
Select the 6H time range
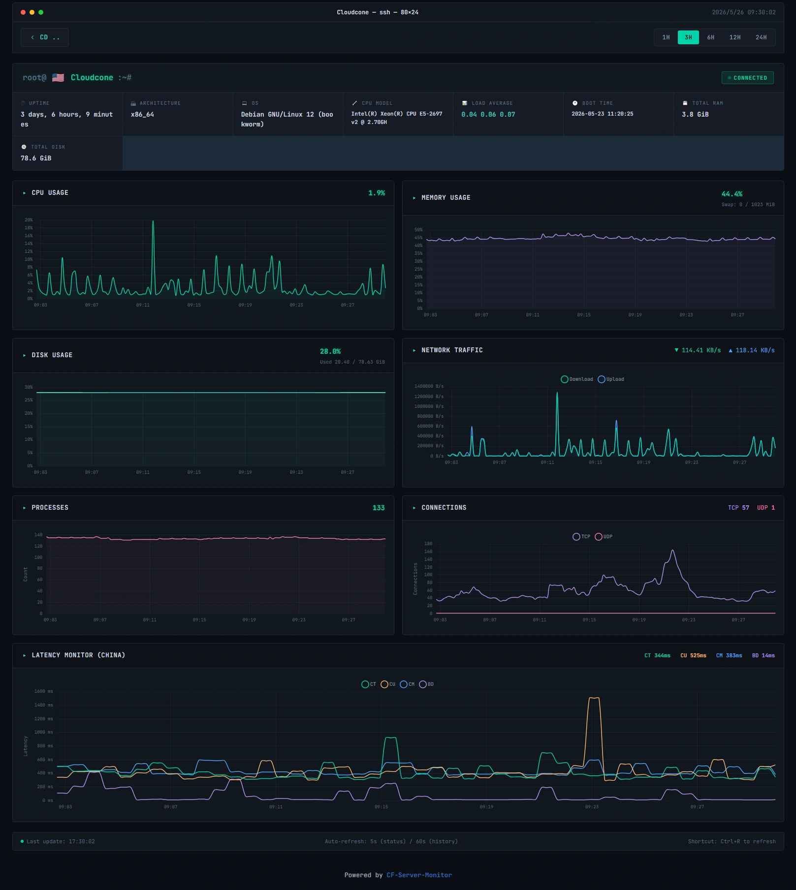pyautogui.click(x=711, y=37)
